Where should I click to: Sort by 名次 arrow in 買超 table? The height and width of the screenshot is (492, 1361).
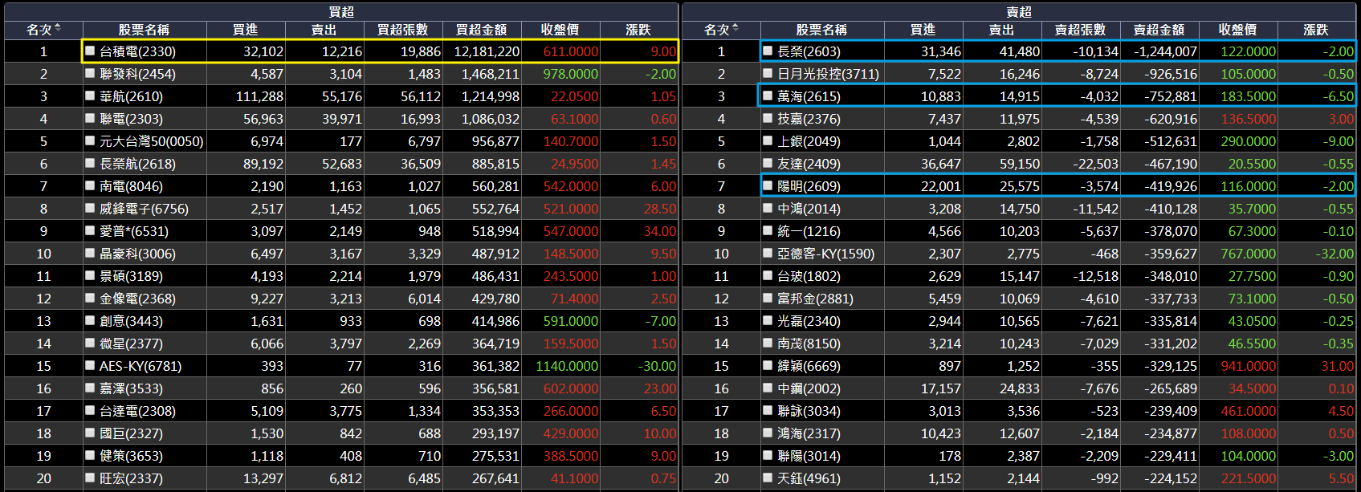pos(58,29)
